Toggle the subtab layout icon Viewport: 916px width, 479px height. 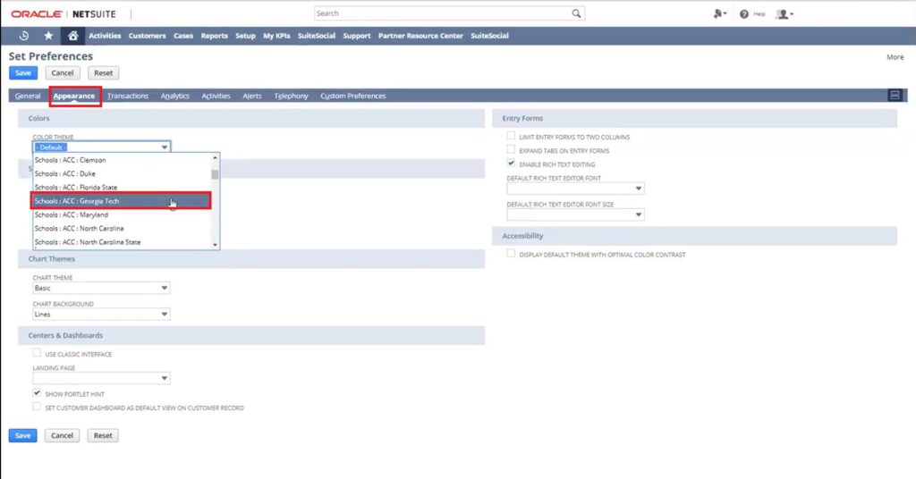coord(895,95)
